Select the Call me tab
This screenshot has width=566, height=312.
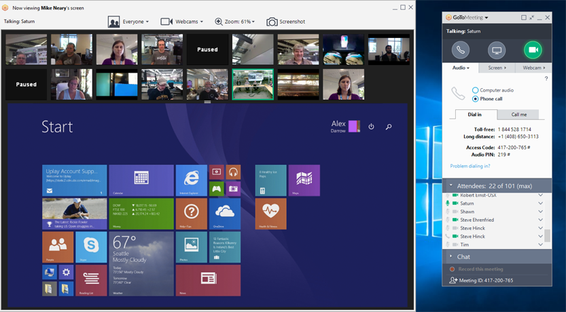pyautogui.click(x=518, y=115)
